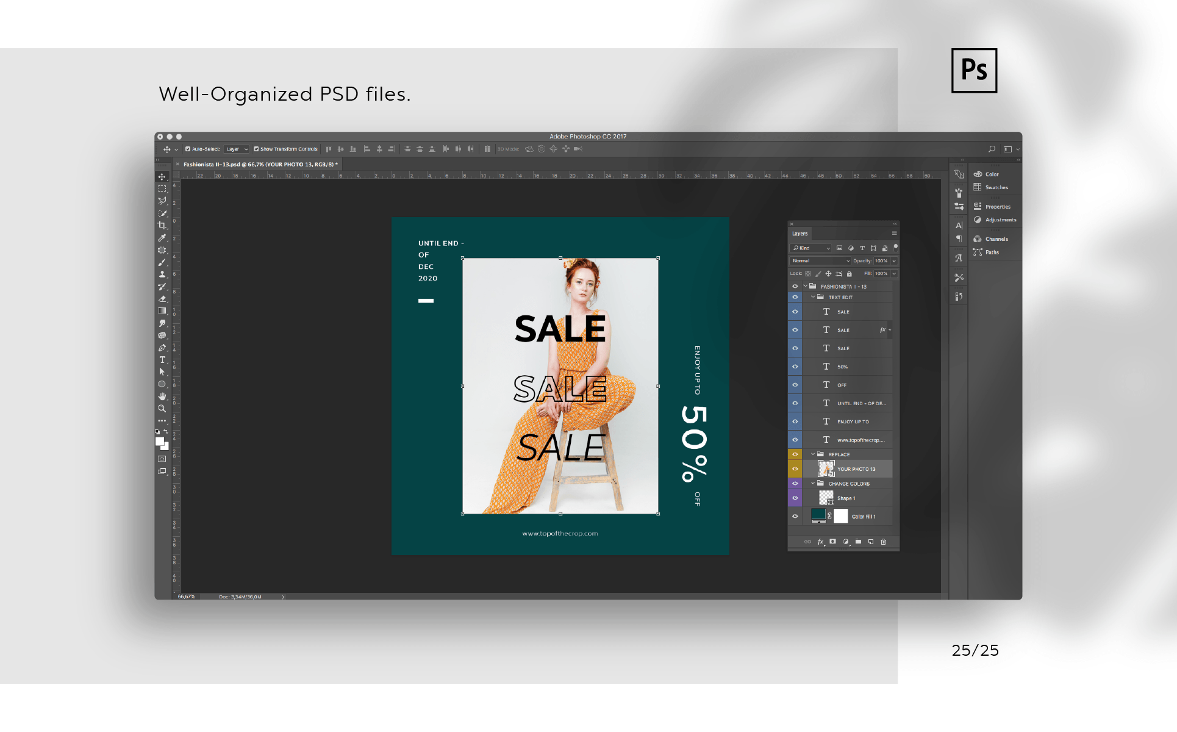Click the Color Fill 1 layer mask
Viewport: 1177px width, 732px height.
[x=841, y=516]
